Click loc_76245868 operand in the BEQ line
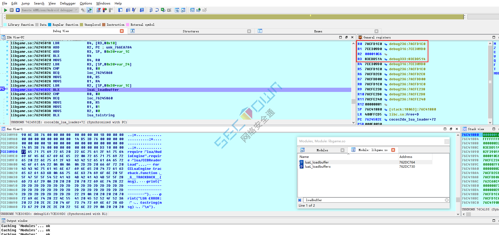Image resolution: width=499 pixels, height=235 pixels. (x=100, y=73)
